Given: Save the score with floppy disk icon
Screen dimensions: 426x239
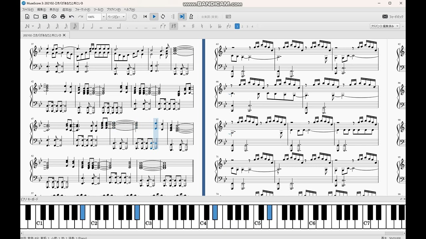Looking at the screenshot, I should [x=45, y=17].
